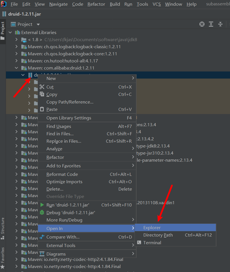Open the Help menu
The height and width of the screenshot is (272, 230).
191,4
